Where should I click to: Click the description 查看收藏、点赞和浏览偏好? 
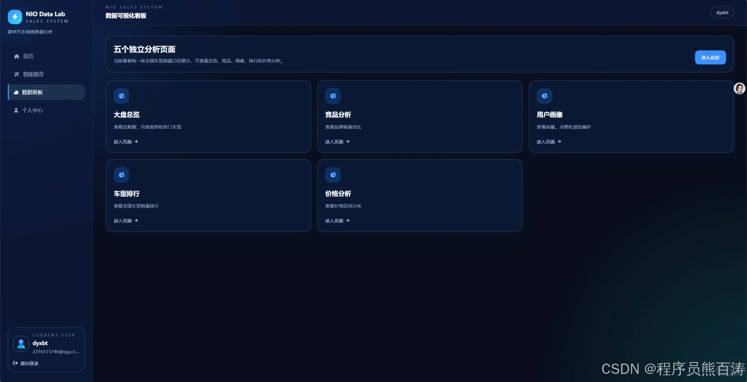(564, 127)
